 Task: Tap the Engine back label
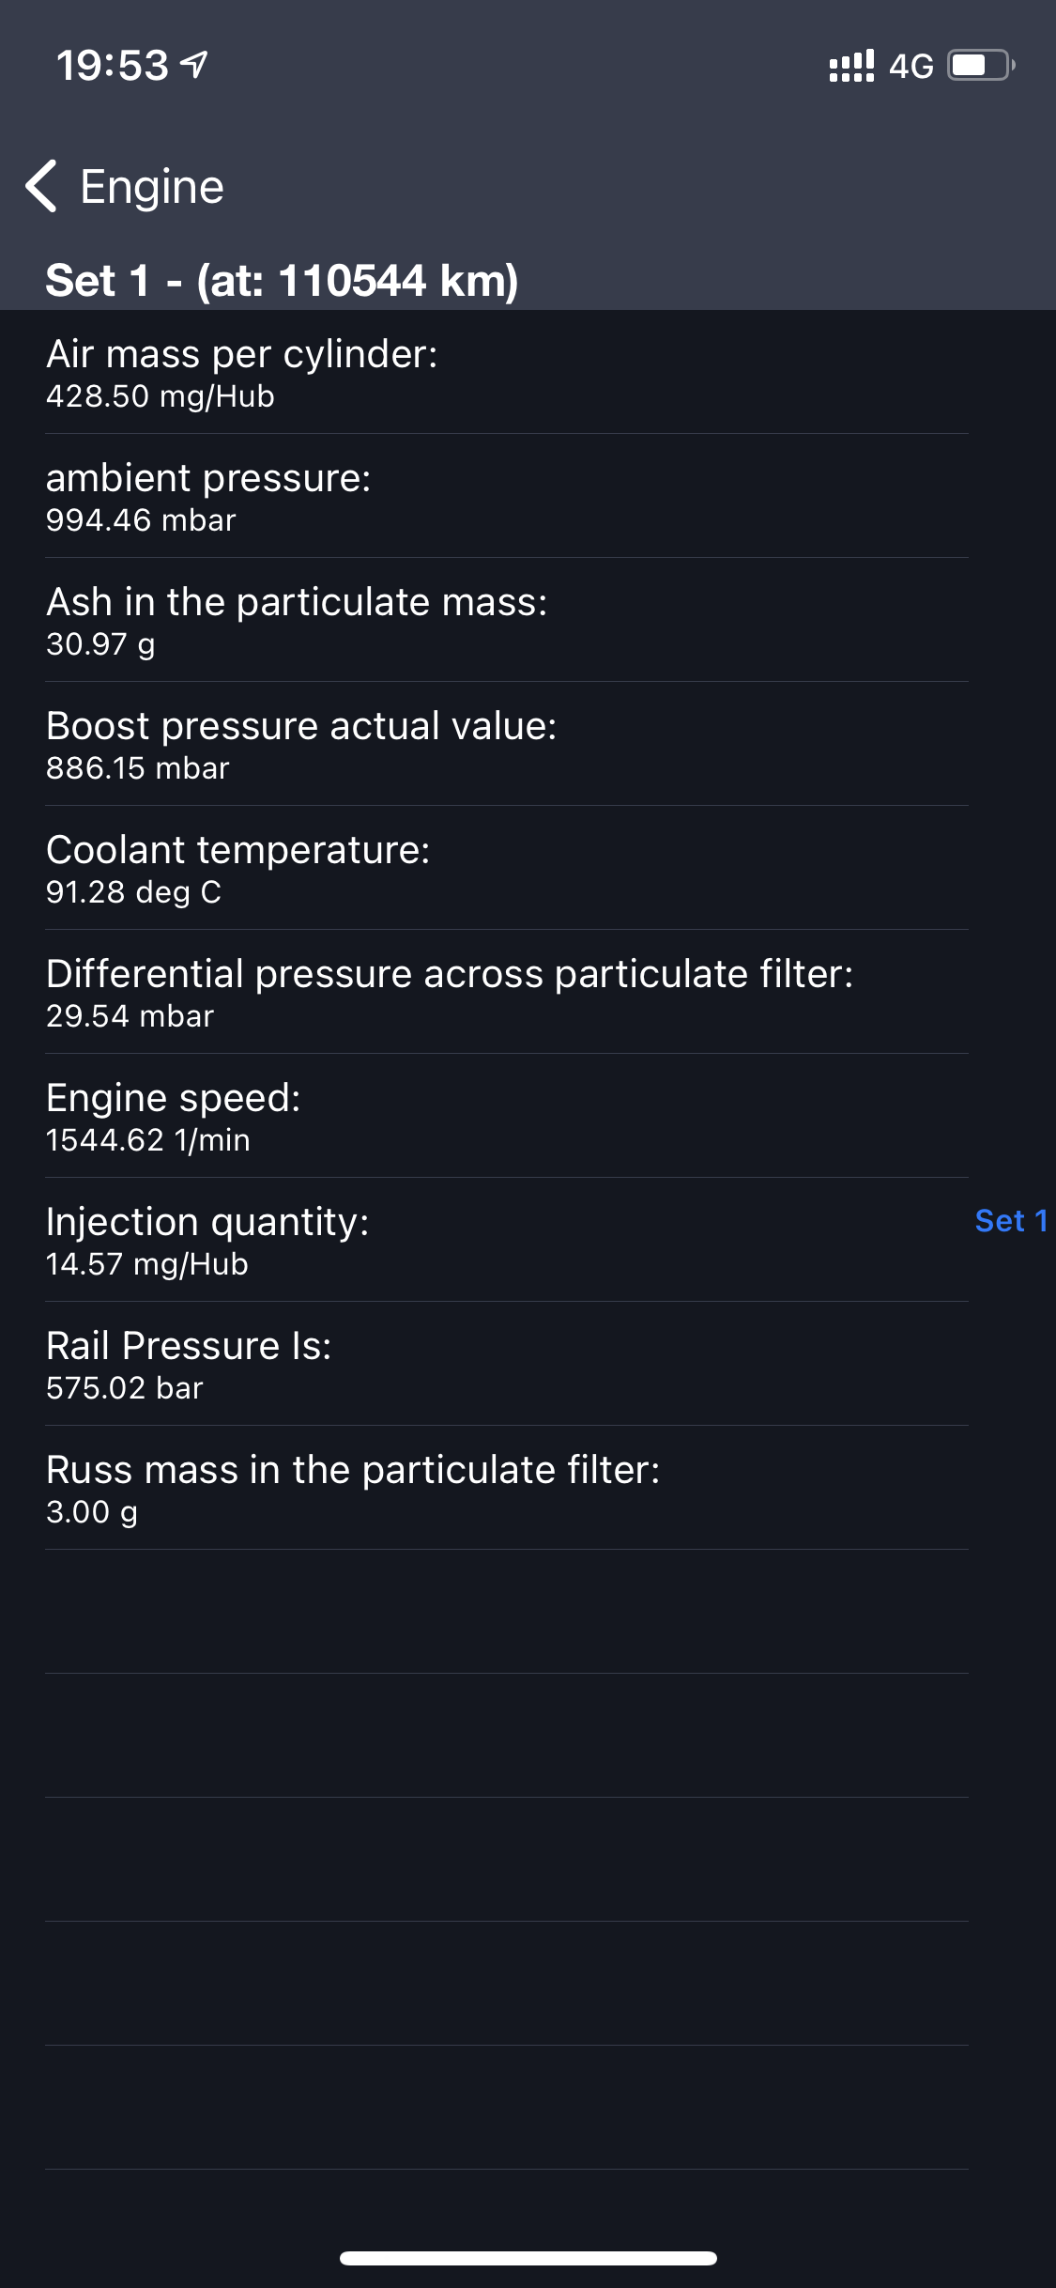152,186
